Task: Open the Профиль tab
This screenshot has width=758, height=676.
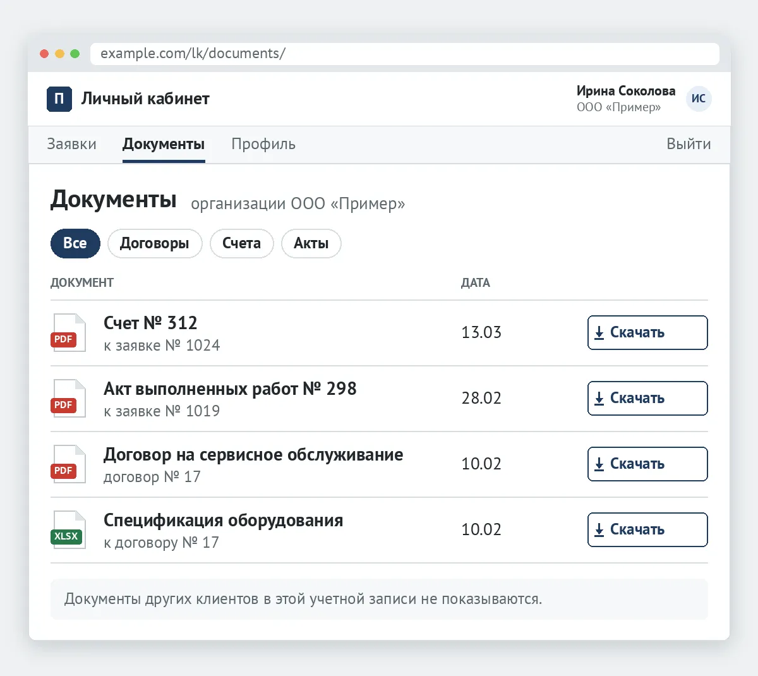Action: pos(263,144)
